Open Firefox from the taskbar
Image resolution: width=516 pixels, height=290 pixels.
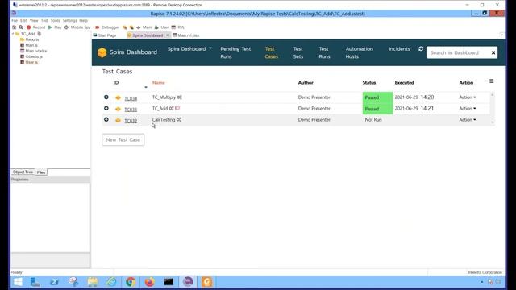(149, 282)
